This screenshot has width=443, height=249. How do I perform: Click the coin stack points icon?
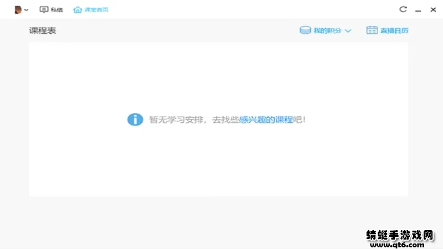click(305, 30)
